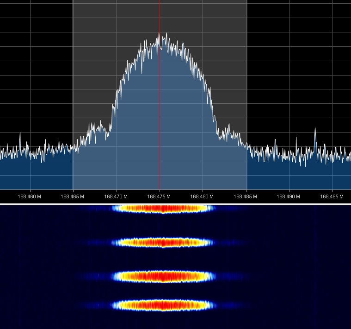Click the 168.465 M frequency label
Image resolution: width=351 pixels, height=329 pixels.
tap(72, 196)
